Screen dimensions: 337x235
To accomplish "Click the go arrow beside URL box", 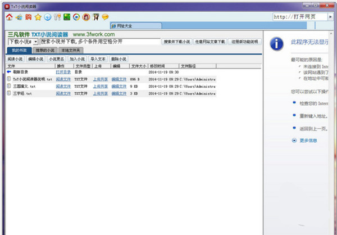I will (x=329, y=17).
